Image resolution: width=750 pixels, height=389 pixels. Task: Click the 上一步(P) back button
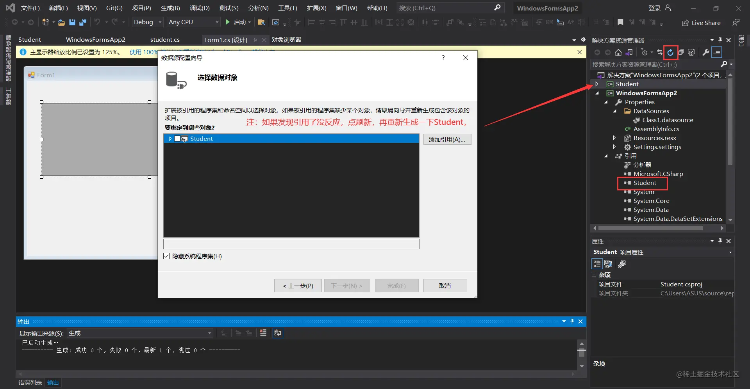(x=298, y=286)
